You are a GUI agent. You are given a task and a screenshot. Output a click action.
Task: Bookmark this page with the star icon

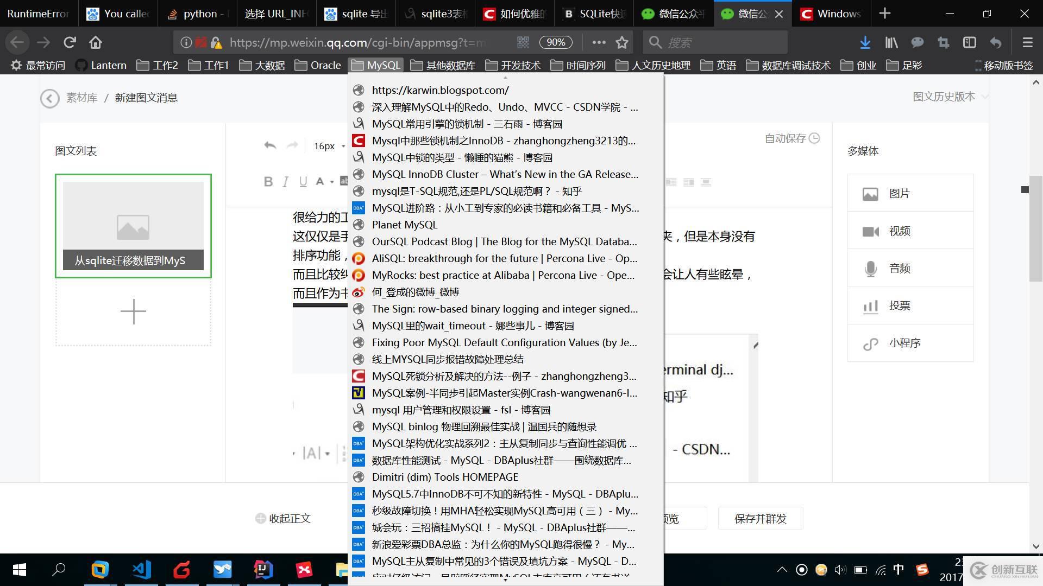(x=622, y=42)
